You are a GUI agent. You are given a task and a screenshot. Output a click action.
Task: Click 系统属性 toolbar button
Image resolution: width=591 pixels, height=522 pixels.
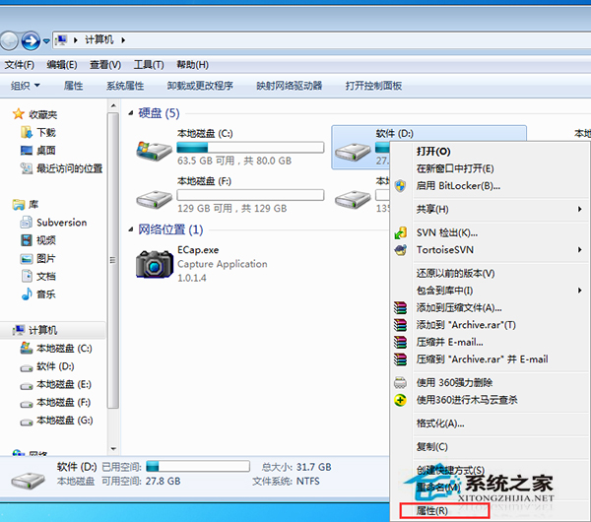pyautogui.click(x=125, y=86)
